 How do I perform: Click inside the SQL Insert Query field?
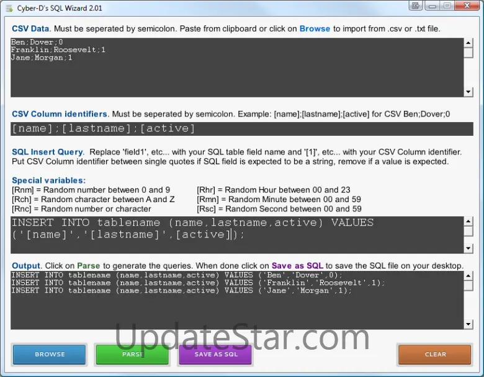pos(237,235)
